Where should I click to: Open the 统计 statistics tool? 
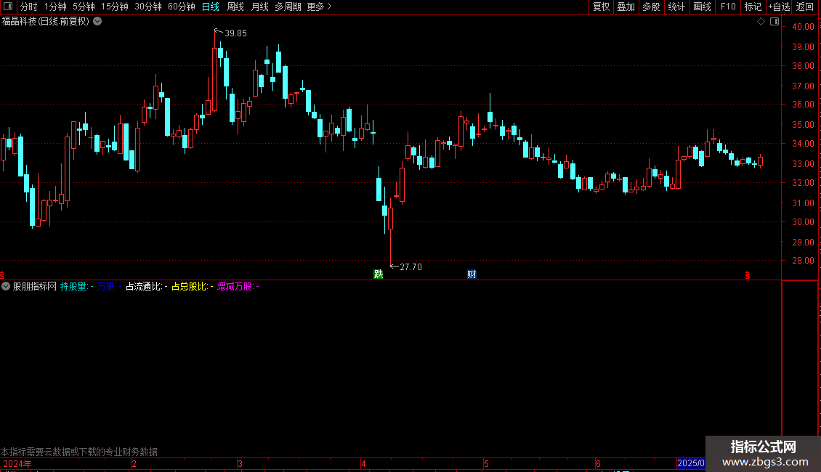[676, 7]
